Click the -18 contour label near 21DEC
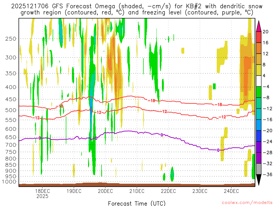The image size is (275, 206). (151, 101)
